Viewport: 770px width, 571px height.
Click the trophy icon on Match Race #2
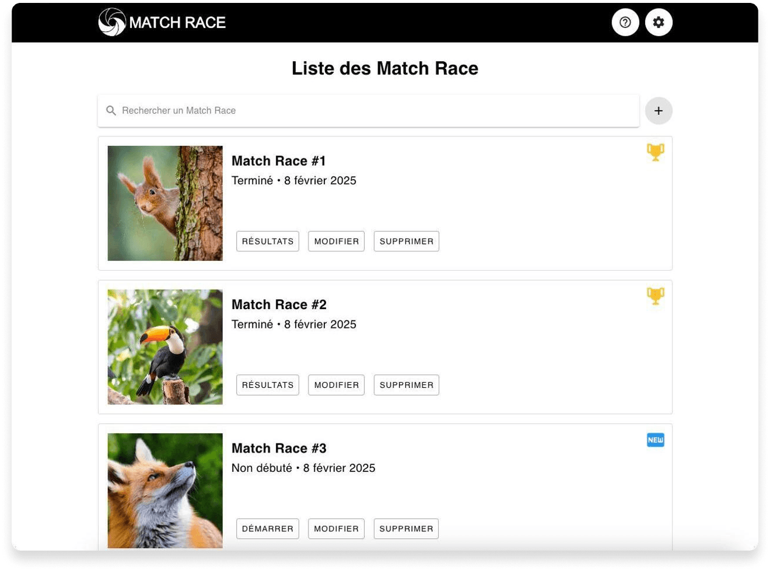point(656,296)
